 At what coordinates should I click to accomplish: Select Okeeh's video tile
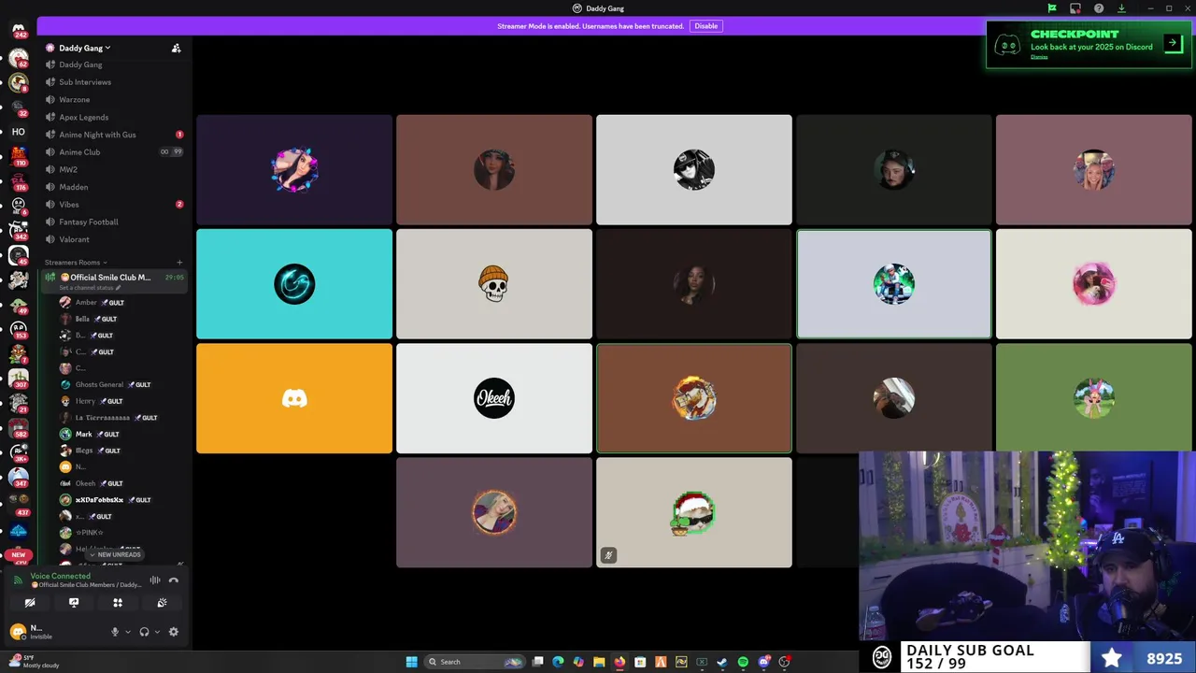tap(494, 398)
